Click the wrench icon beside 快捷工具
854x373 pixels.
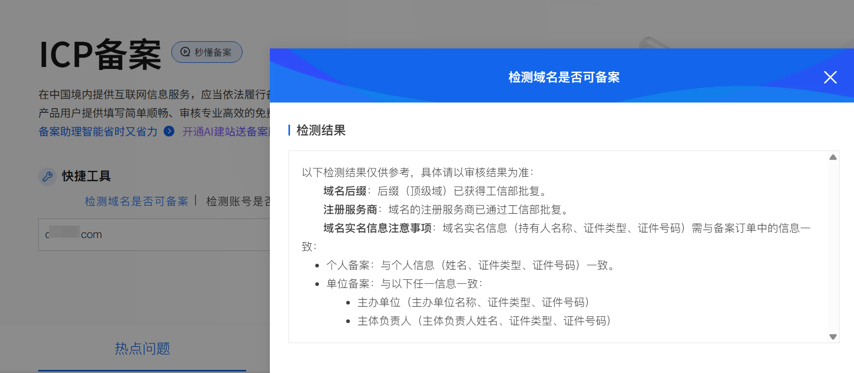pos(47,176)
